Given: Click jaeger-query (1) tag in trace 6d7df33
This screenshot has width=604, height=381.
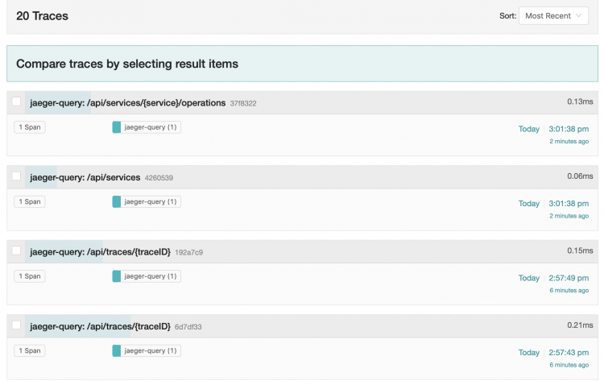Looking at the screenshot, I should (151, 350).
